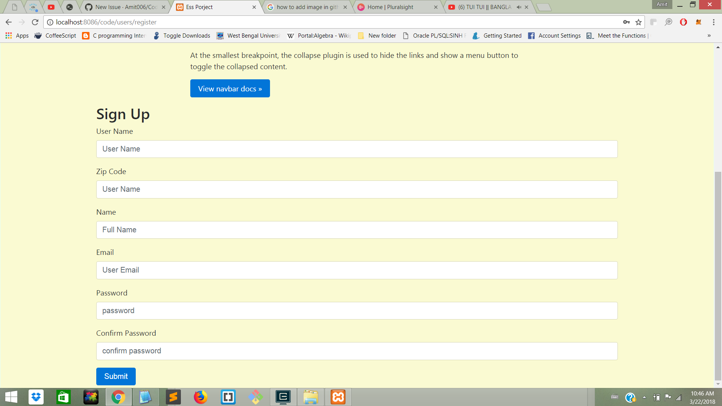722x406 pixels.
Task: Switch to Home | Pluralsight tab
Action: click(390, 7)
